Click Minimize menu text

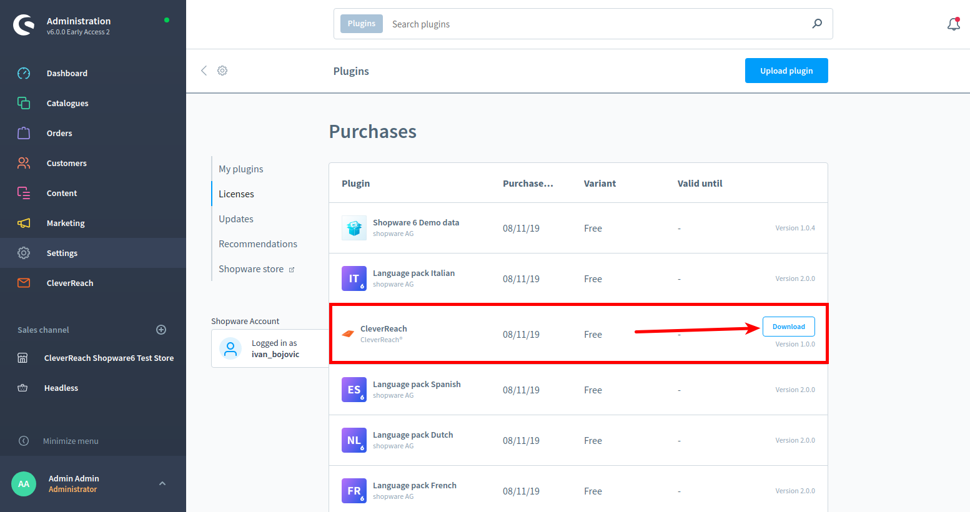tap(71, 441)
